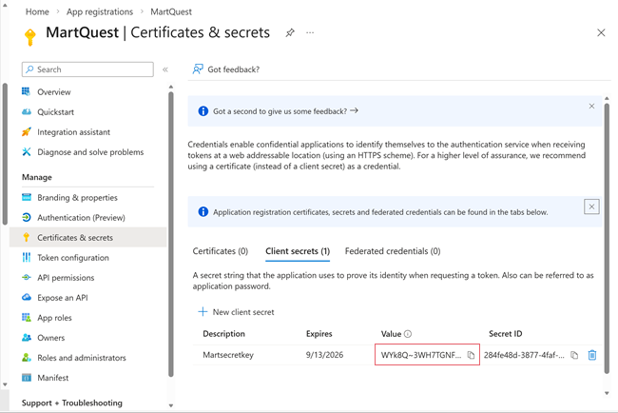Copy the Secret ID 284fe48d-3877-4faf
The height and width of the screenshot is (413, 618).
point(574,355)
